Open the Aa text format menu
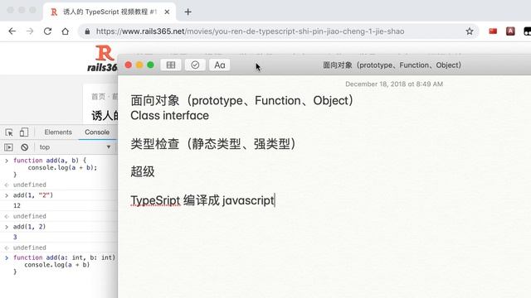This screenshot has height=298, width=531. [219, 65]
